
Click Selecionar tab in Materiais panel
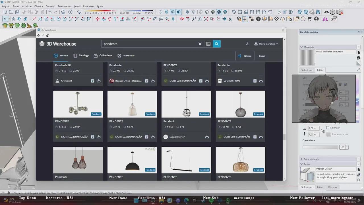pyautogui.click(x=307, y=70)
